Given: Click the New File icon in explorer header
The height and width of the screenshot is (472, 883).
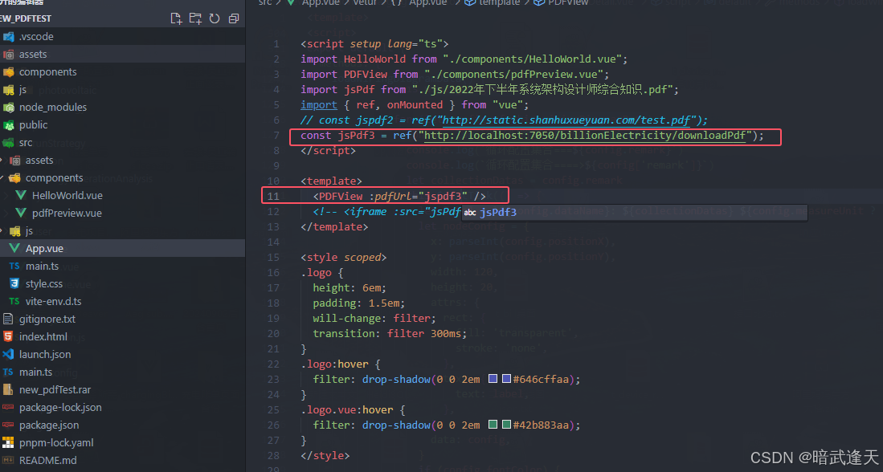Looking at the screenshot, I should 176,18.
